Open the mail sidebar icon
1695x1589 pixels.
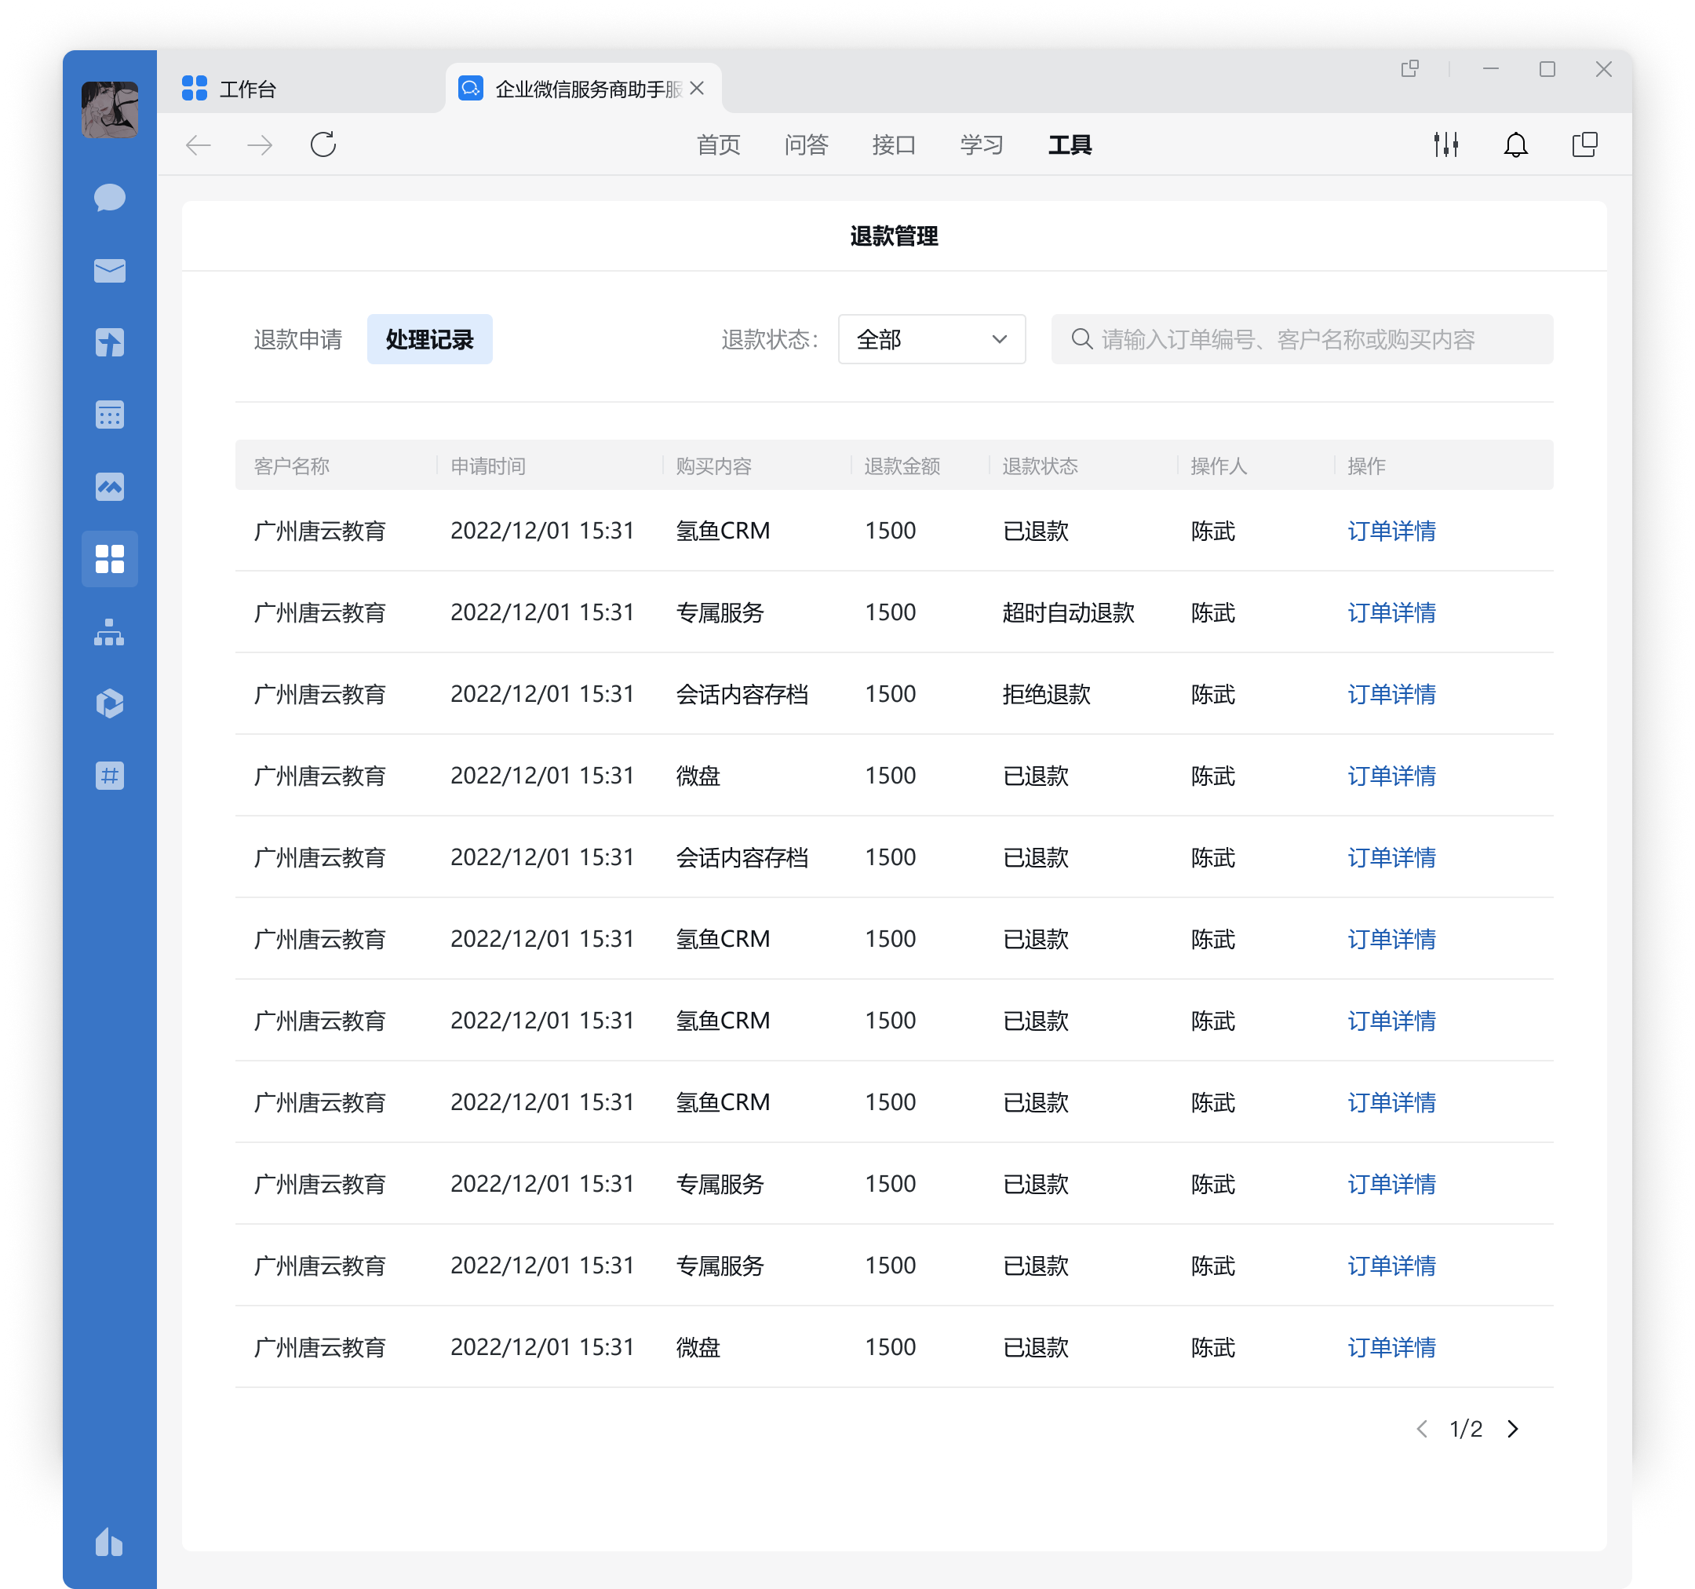[109, 270]
